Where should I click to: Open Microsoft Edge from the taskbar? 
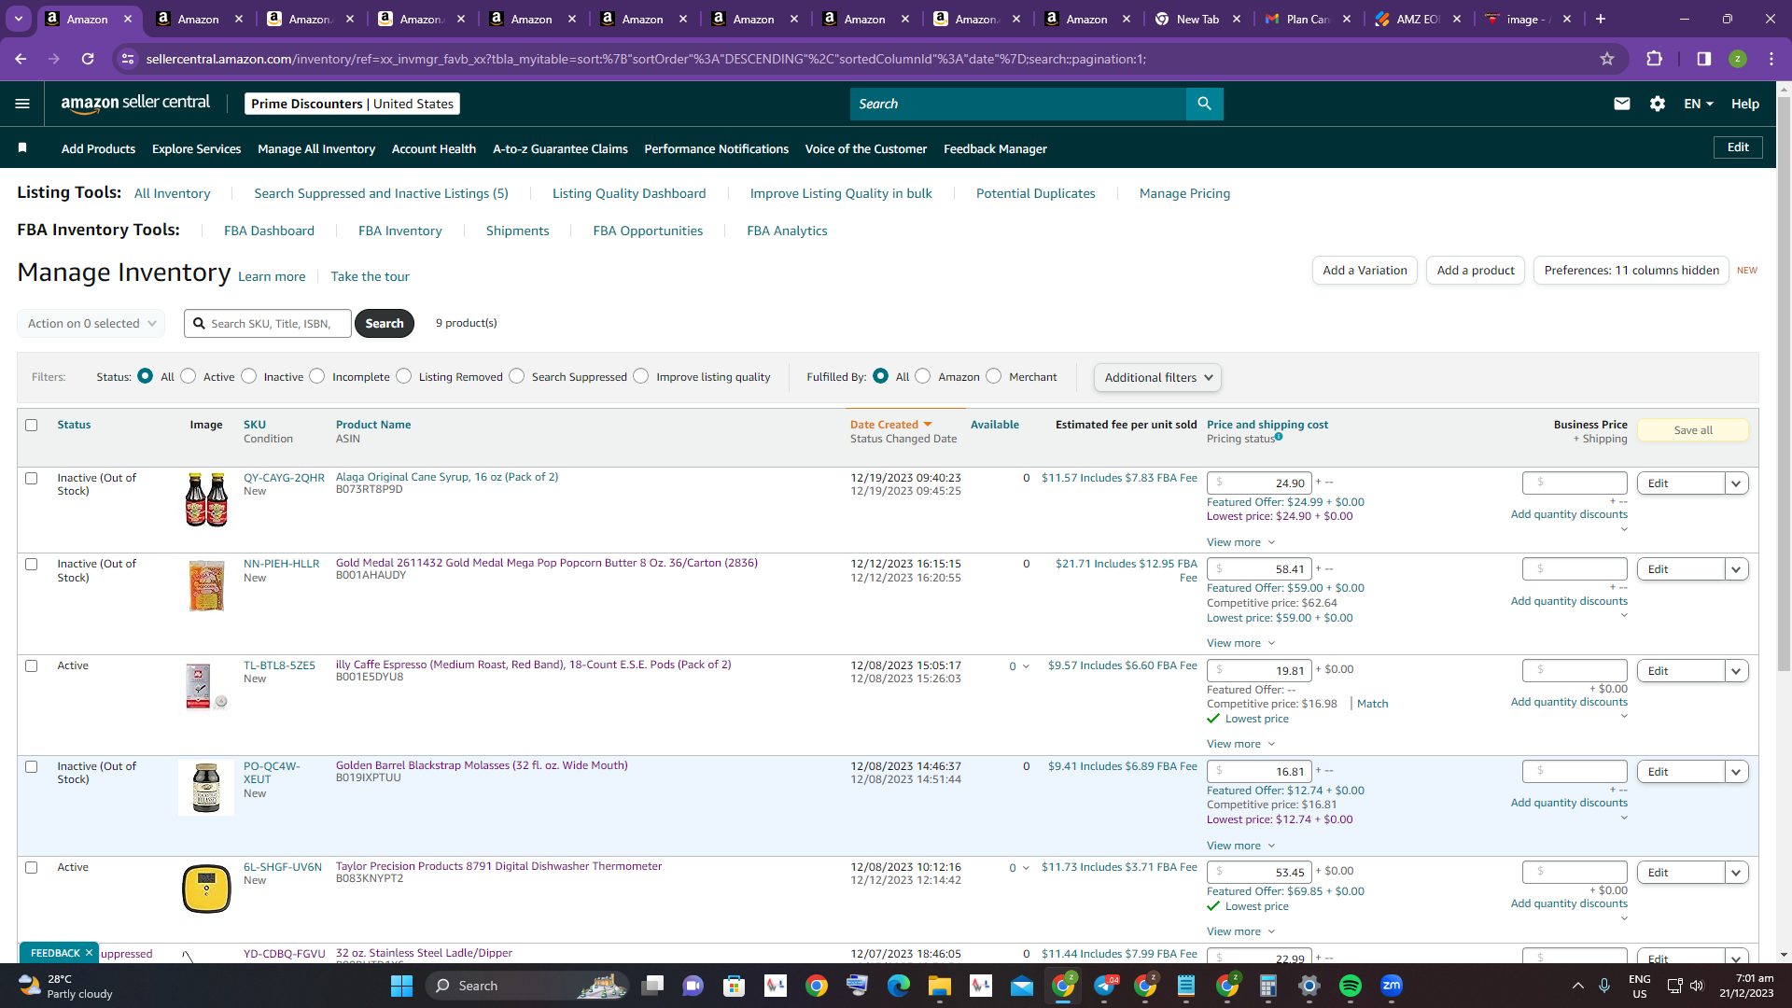898,986
